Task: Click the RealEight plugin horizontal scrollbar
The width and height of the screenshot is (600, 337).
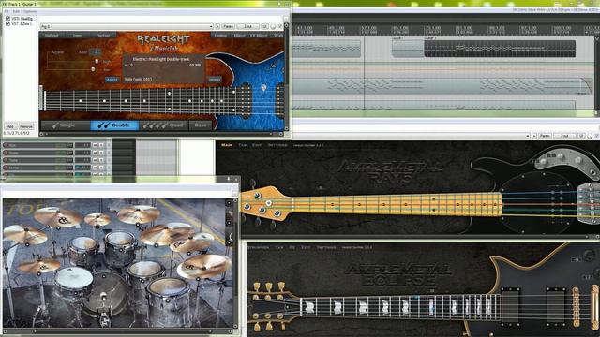Action: click(x=161, y=134)
